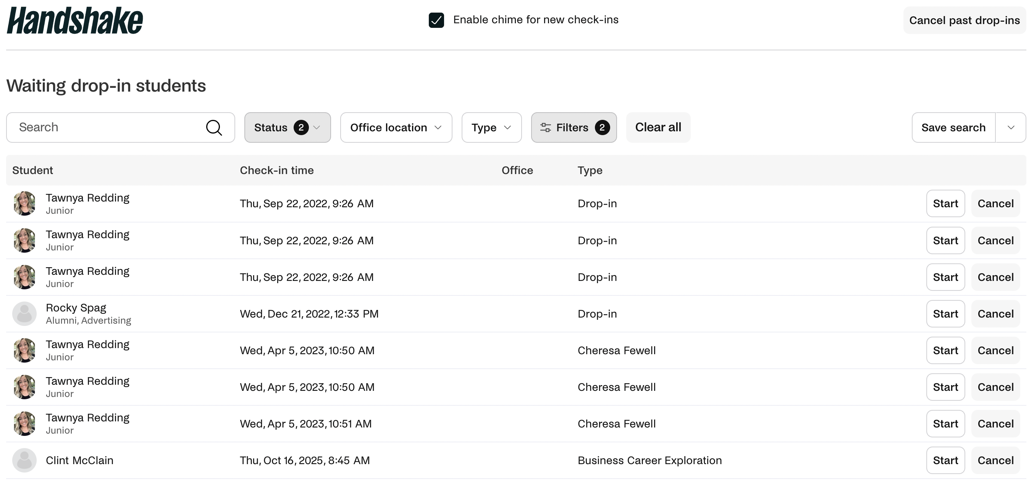1034x500 pixels.
Task: Cancel Clint McClain's drop-in
Action: [x=996, y=460]
